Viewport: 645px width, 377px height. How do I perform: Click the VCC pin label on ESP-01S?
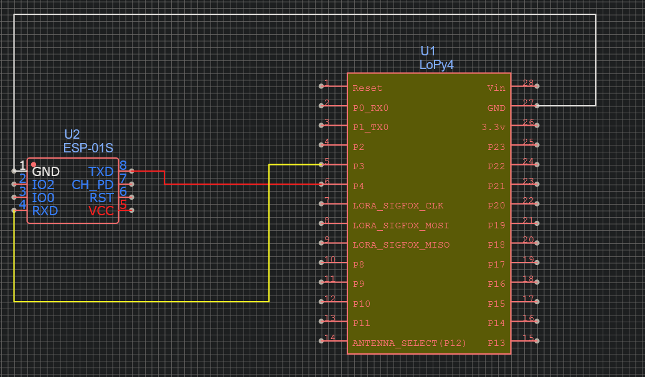click(x=101, y=211)
